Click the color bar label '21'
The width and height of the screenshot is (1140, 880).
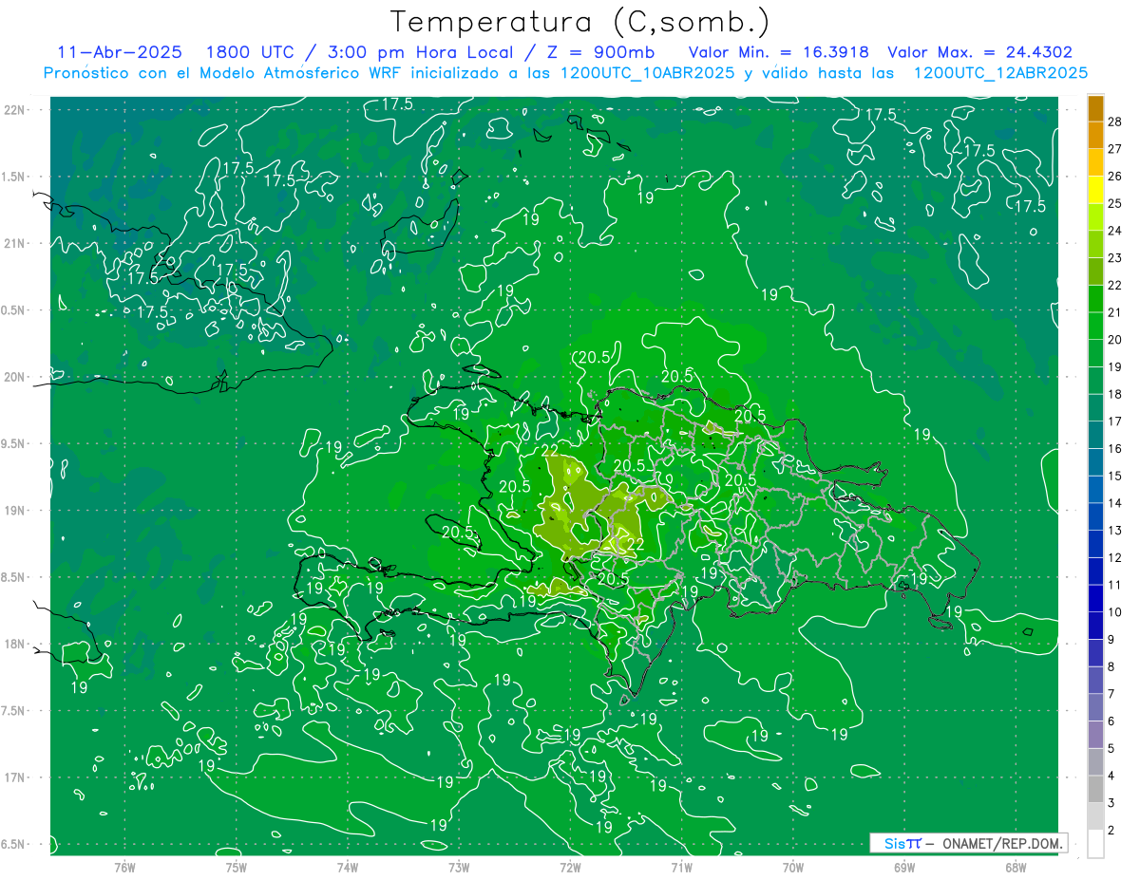coord(1115,312)
